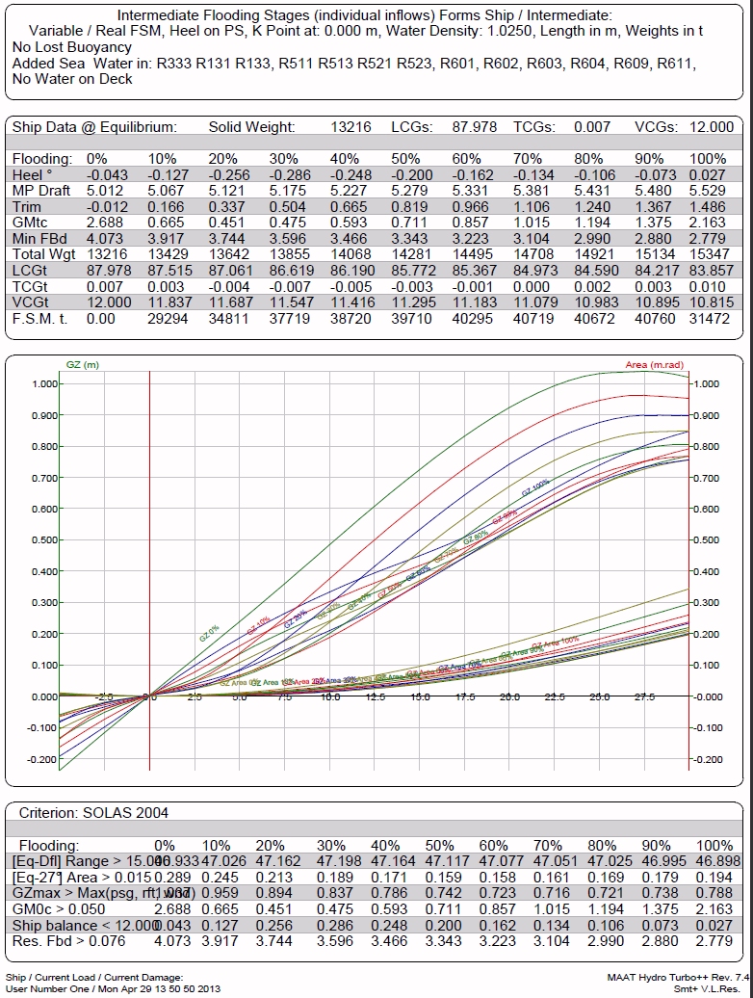
Task: Click the 'F.S.M. t.' row label
Action: [40, 319]
